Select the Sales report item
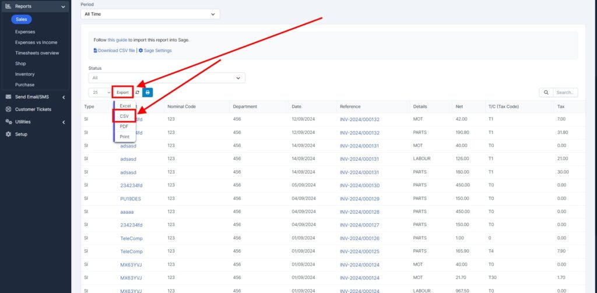 (22, 19)
